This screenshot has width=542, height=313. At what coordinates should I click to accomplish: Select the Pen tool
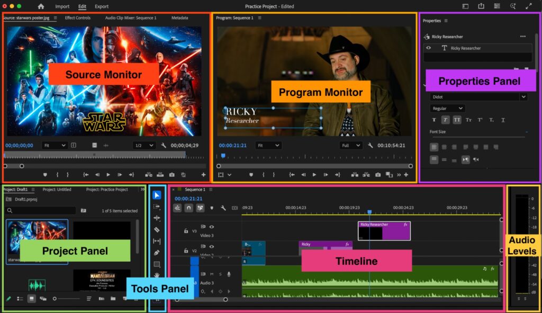(157, 253)
